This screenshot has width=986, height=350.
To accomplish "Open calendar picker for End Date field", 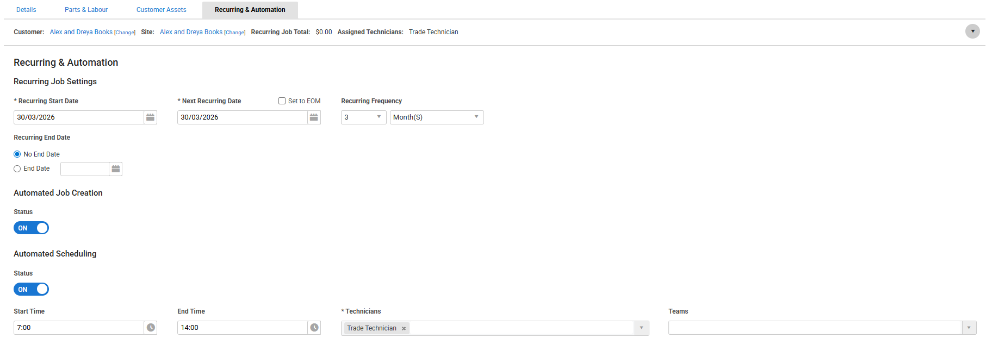I will tap(116, 169).
